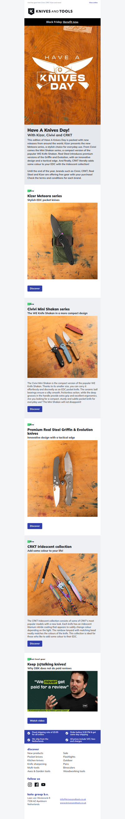
Task: Click Discover under CRKT Iridescent collection
Action: click(x=35, y=643)
